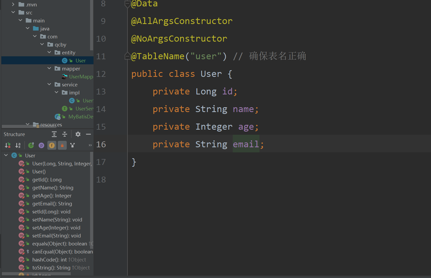
Task: Click fold marker at @TableName line
Action: point(127,56)
